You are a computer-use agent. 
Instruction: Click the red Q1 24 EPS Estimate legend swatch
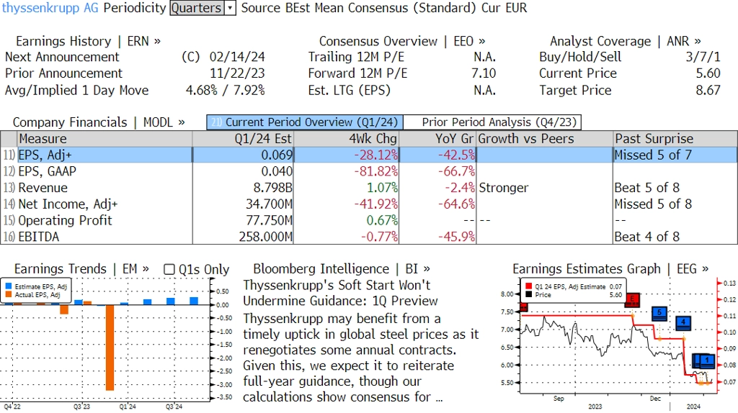click(529, 286)
